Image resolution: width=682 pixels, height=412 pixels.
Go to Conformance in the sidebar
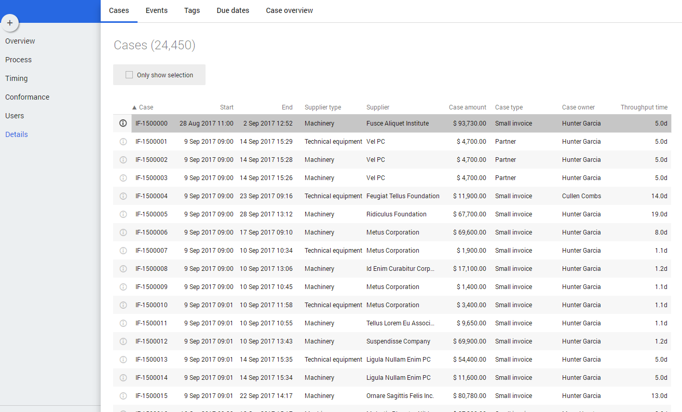27,97
